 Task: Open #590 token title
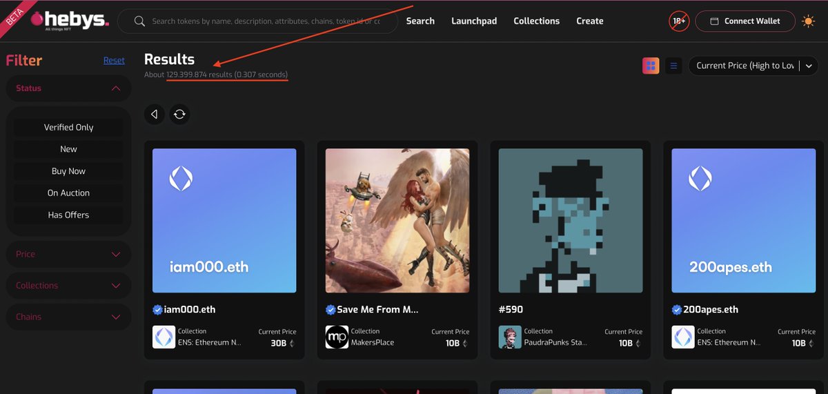point(511,309)
